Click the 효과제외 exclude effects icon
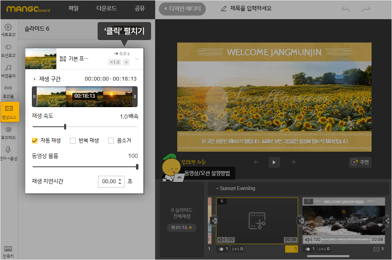Viewport: 392px width, 260px height. pyautogui.click(x=8, y=132)
